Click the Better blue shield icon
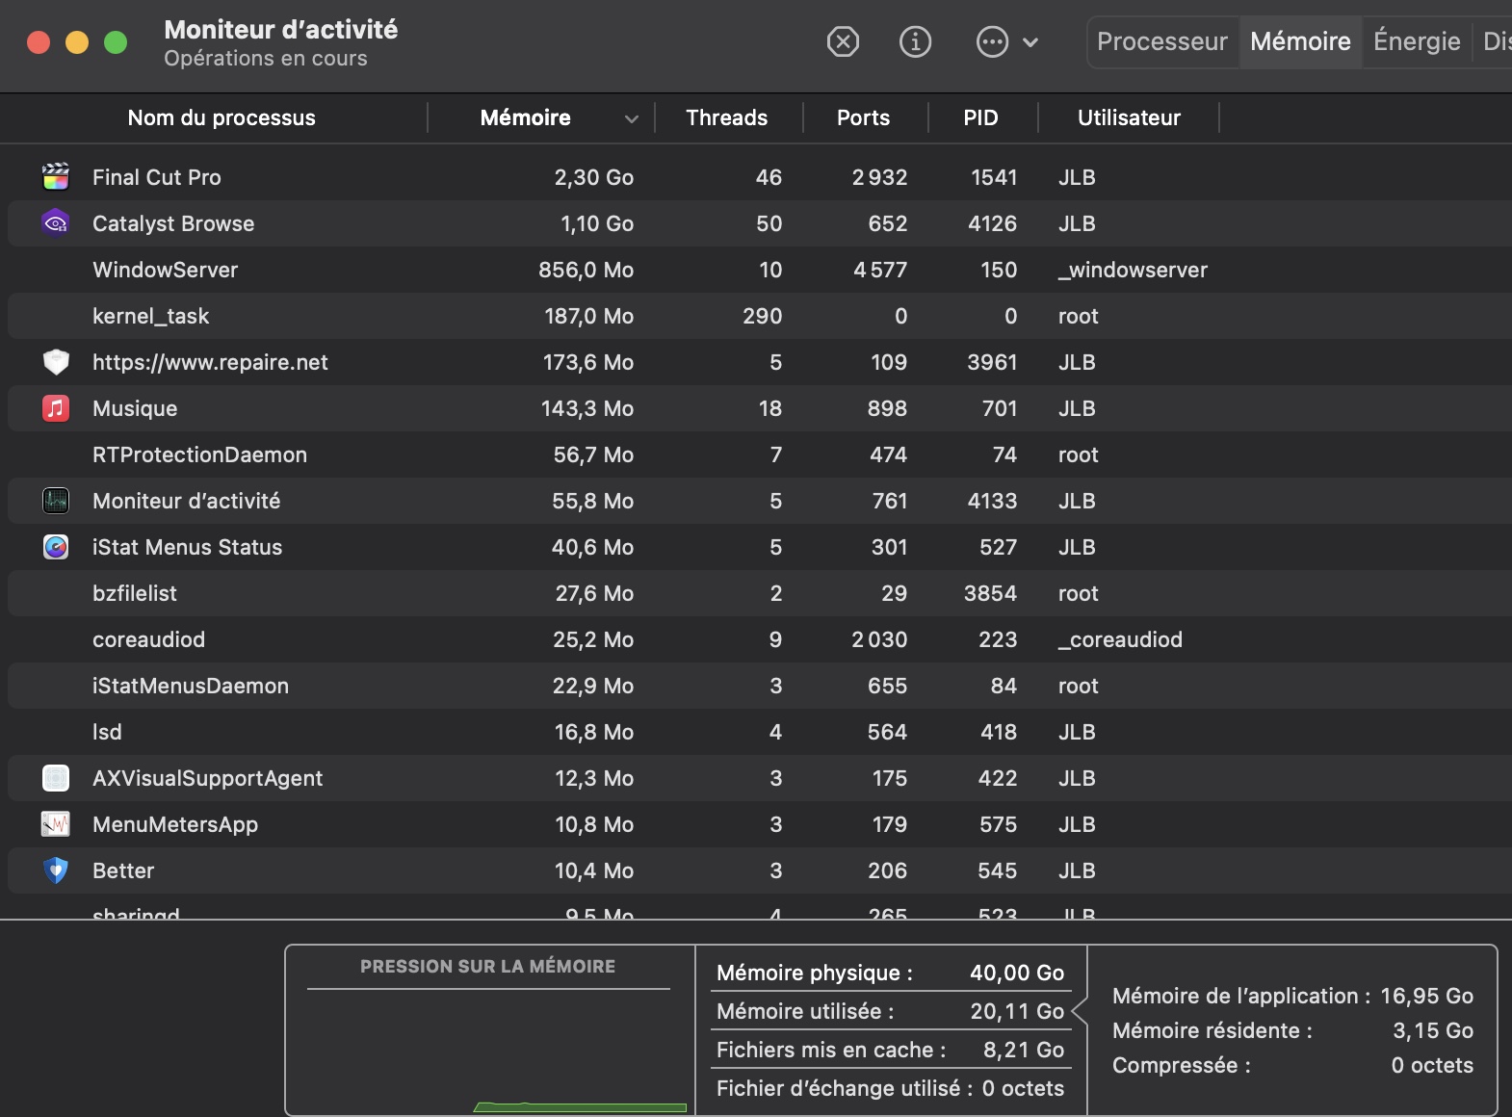This screenshot has width=1512, height=1117. [x=56, y=870]
